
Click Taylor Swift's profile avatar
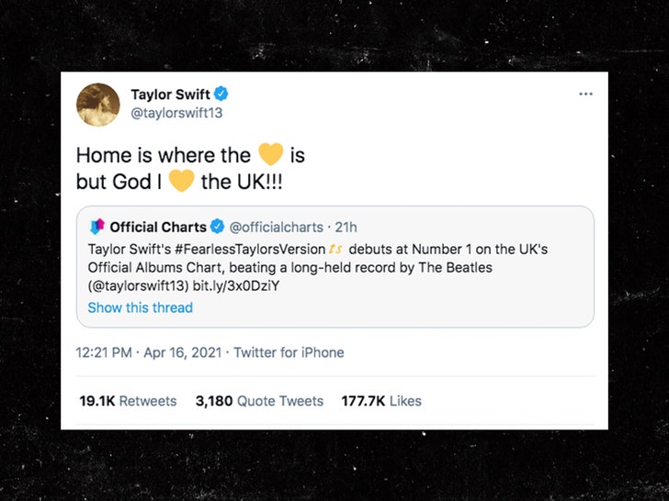pyautogui.click(x=98, y=105)
